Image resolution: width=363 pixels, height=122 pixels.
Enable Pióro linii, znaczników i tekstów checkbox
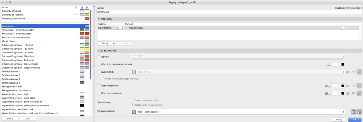click(99, 64)
